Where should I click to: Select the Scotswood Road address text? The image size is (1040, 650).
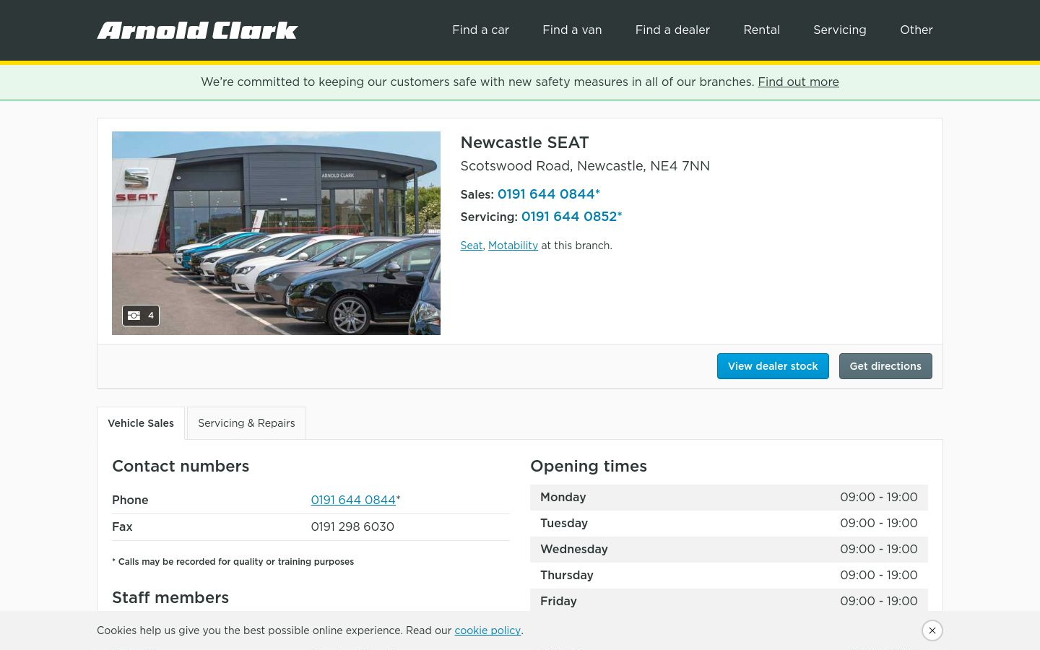585,165
